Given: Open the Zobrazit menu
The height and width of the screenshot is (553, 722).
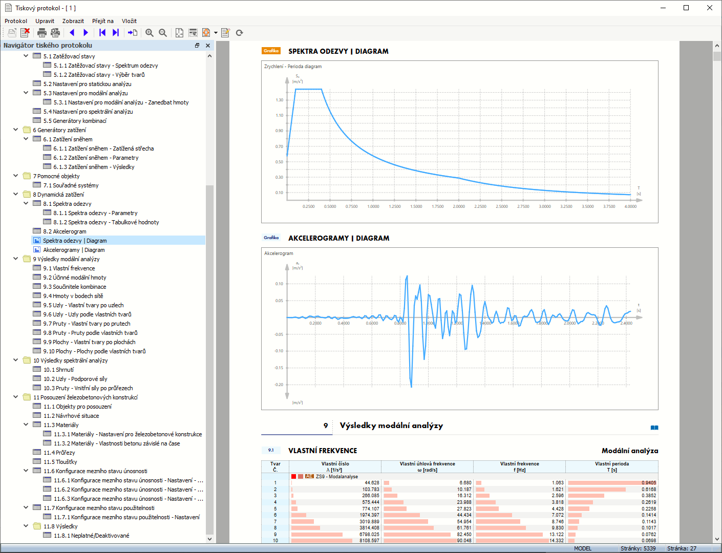Looking at the screenshot, I should (73, 21).
